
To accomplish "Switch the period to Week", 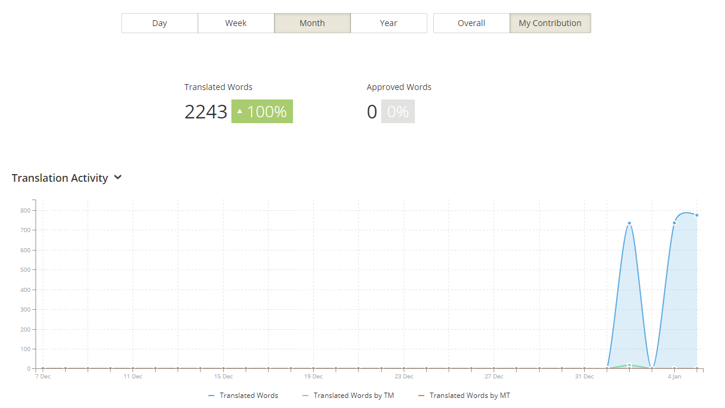I will (236, 23).
